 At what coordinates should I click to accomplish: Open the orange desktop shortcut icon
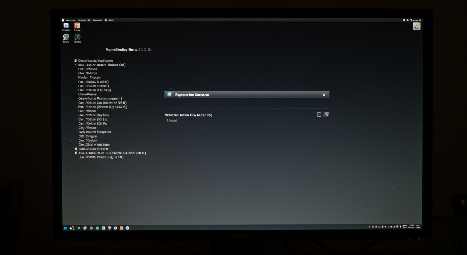[77, 26]
